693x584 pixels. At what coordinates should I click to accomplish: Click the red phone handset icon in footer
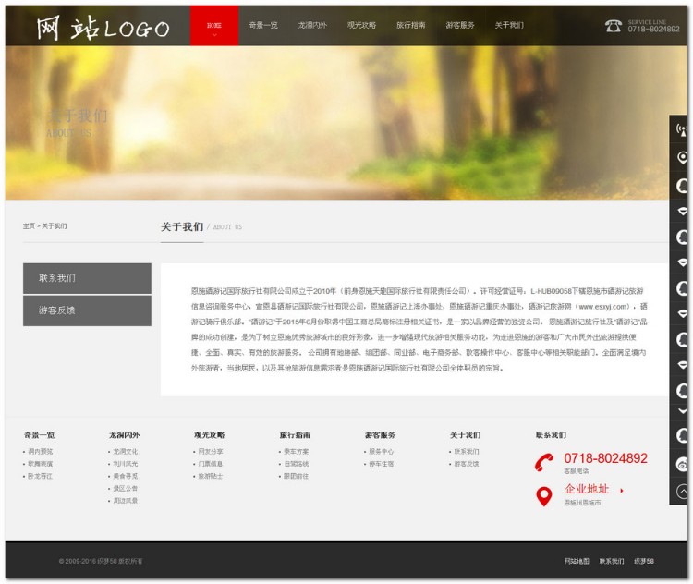tap(543, 462)
